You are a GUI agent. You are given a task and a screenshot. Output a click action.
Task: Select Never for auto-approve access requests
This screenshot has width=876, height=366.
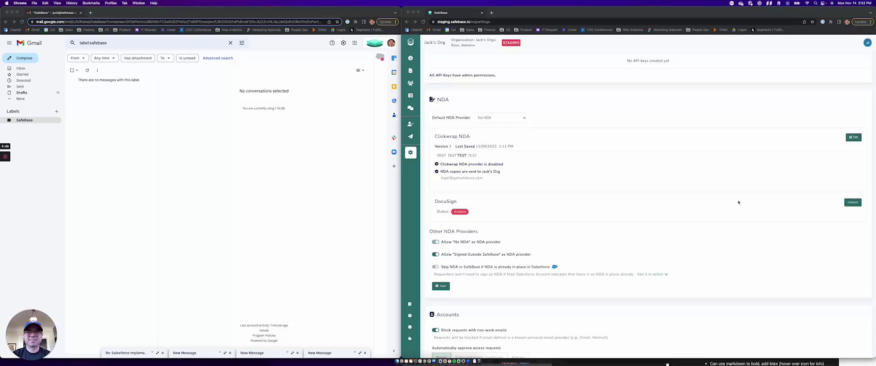pos(442,356)
